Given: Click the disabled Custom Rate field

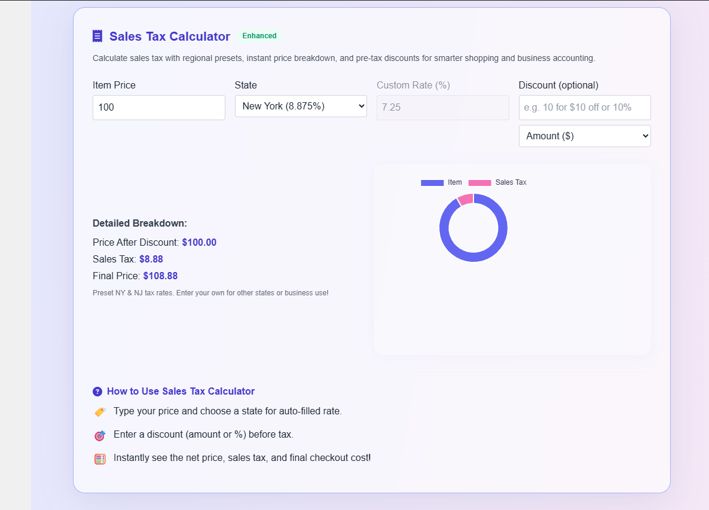Looking at the screenshot, I should click(442, 108).
